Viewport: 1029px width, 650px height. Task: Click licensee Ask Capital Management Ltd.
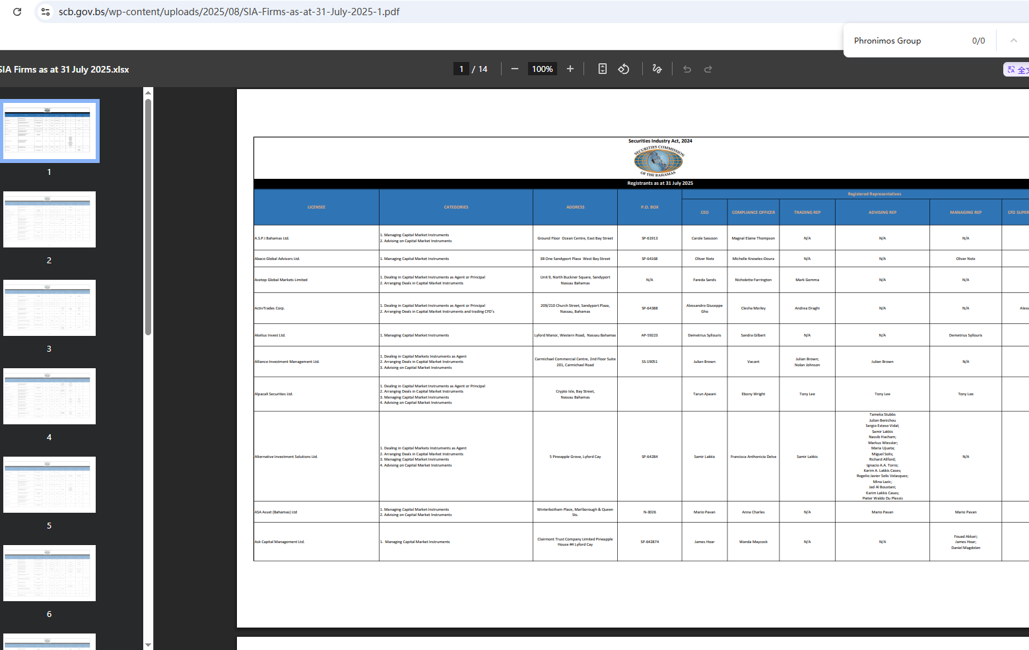tap(280, 542)
